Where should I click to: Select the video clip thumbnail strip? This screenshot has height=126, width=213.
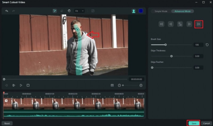coord(74,104)
